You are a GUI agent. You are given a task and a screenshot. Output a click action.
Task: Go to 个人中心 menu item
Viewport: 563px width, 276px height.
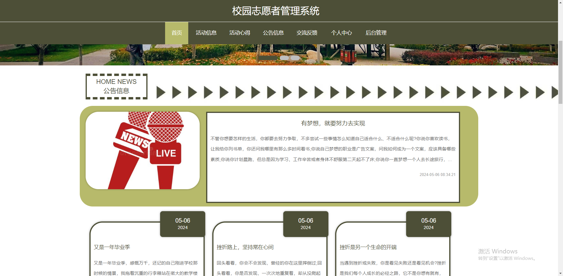coord(341,33)
